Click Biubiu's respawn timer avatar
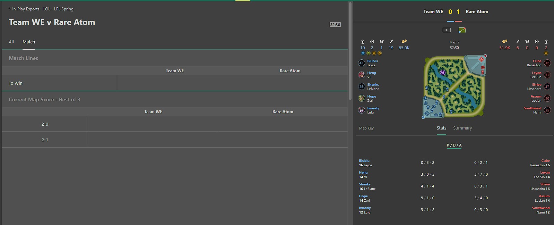This screenshot has width=554, height=225. [x=361, y=63]
